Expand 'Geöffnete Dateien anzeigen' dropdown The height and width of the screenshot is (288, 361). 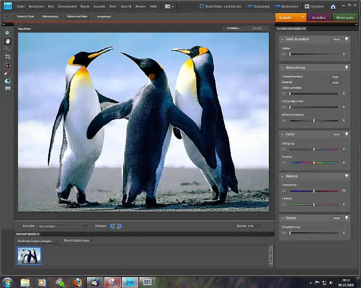pos(39,241)
